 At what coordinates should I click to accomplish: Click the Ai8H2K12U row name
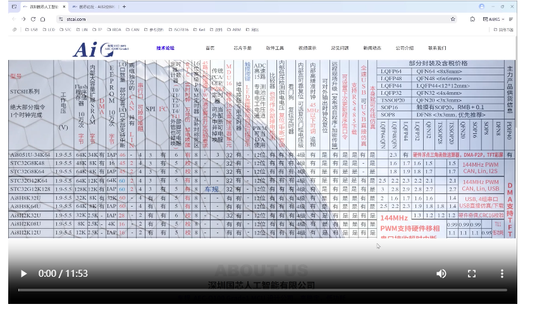[x=25, y=233]
